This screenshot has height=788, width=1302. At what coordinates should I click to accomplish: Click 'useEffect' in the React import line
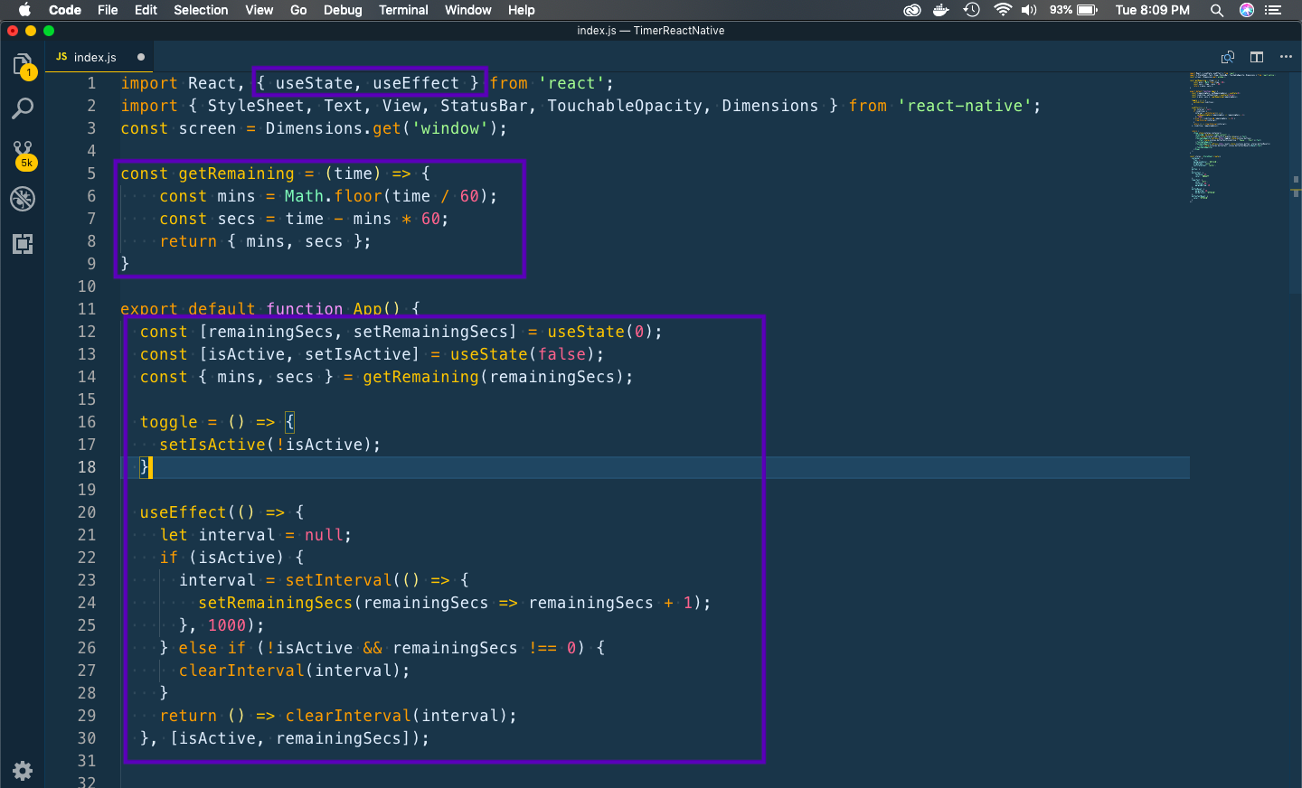416,83
